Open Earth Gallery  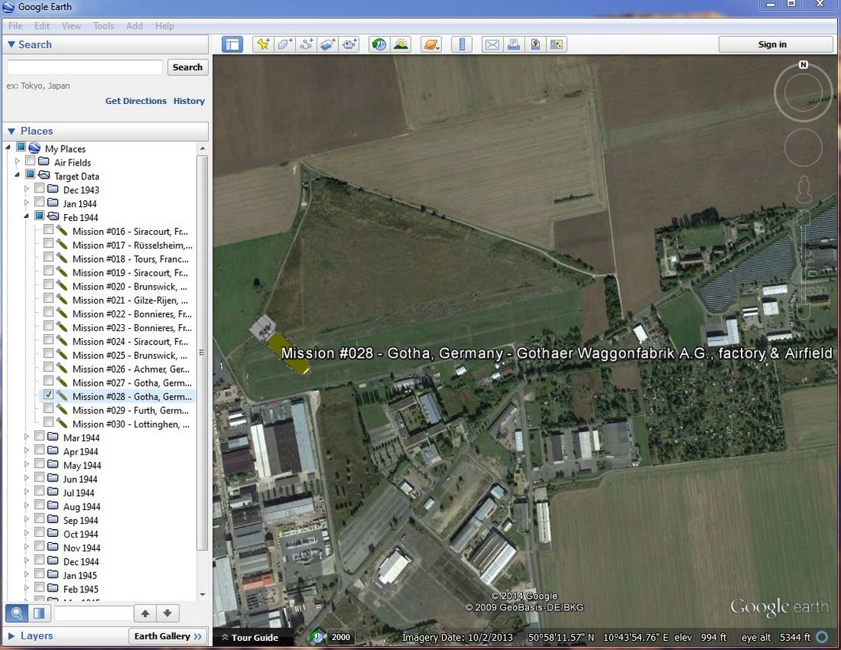point(167,636)
